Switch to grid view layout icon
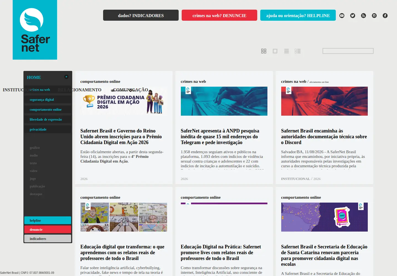This screenshot has width=397, height=276. pyautogui.click(x=264, y=51)
